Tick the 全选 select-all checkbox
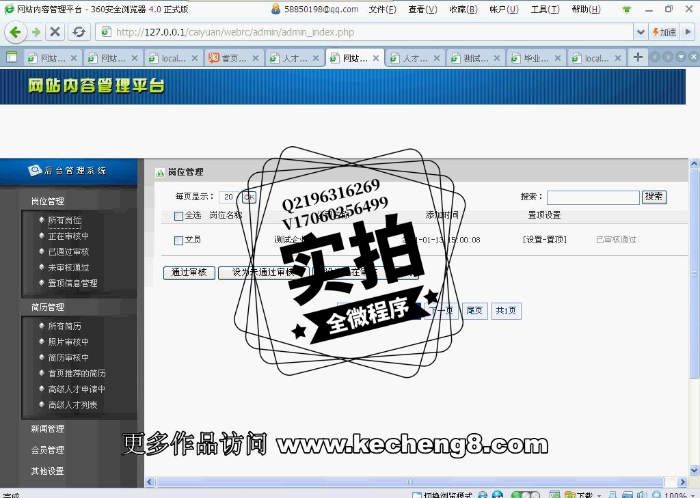Viewport: 700px width, 498px height. coord(178,217)
